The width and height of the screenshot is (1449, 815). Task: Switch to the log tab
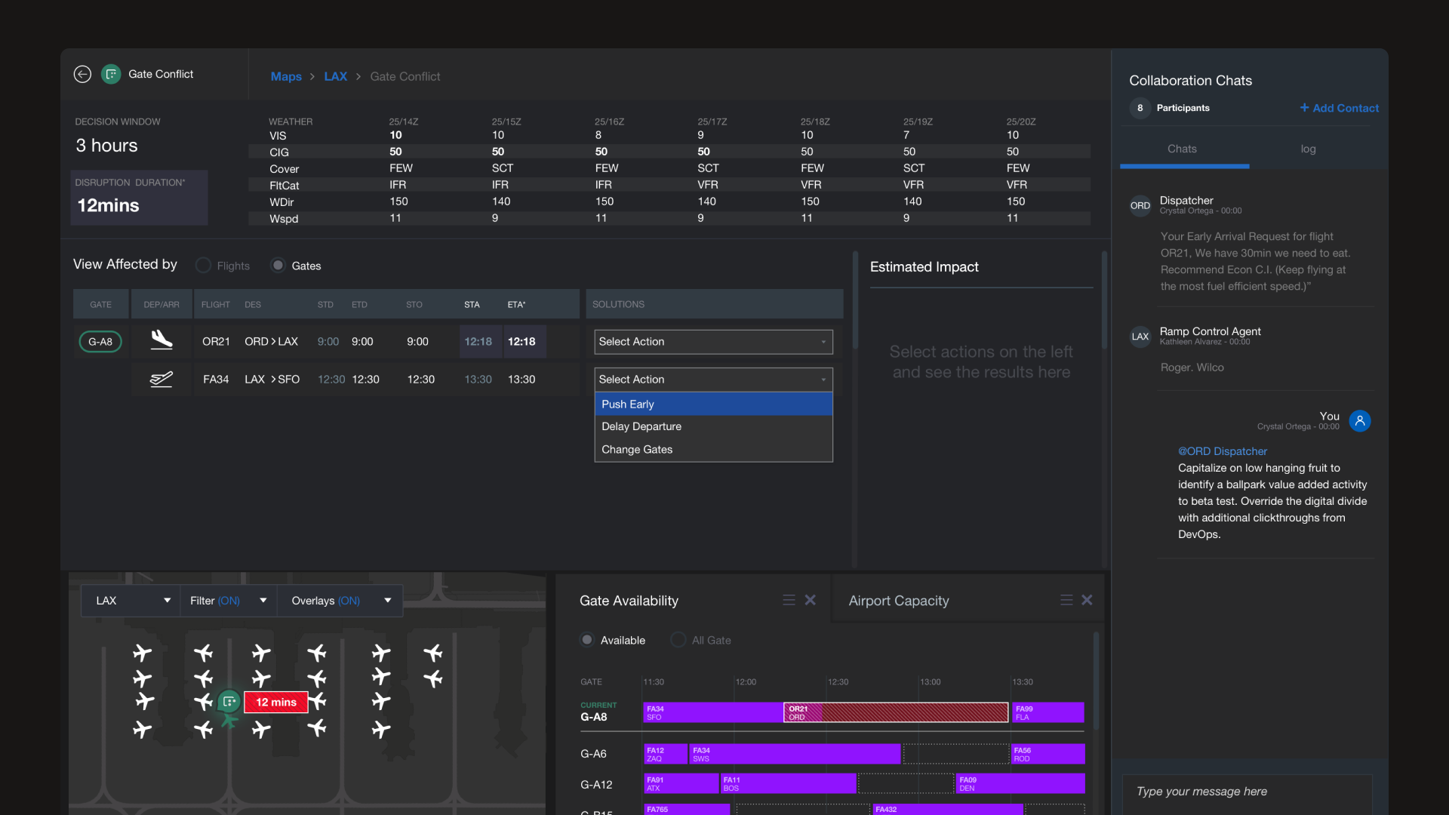1308,149
